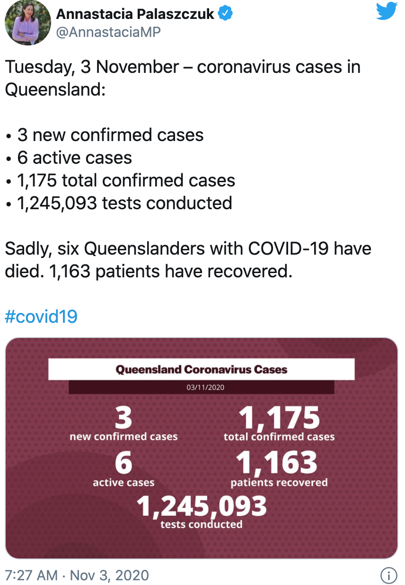Screen dimensions: 405x585
Task: Click the 03/11/2020 date bar in infographic
Action: point(202,387)
